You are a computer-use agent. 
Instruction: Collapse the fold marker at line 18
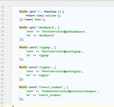[x=12, y=27]
